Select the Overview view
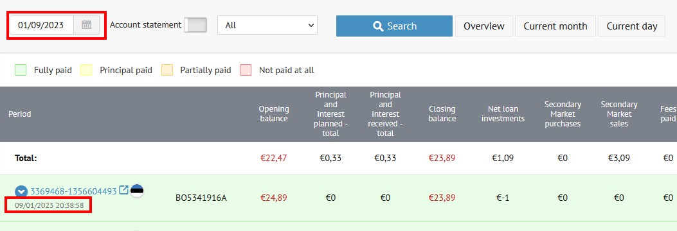Screen dimensions: 677x231 point(484,26)
